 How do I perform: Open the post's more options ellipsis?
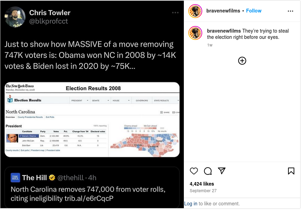tap(290, 11)
